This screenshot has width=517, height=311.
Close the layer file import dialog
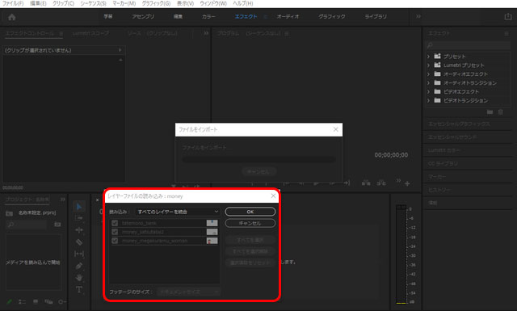(273, 196)
